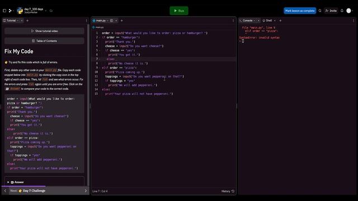This screenshot has height=201, width=358.
Task: Close the Console tab
Action: (x=258, y=21)
